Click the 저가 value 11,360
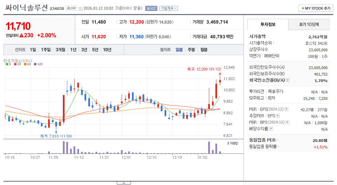337x185 pixels. (136, 37)
